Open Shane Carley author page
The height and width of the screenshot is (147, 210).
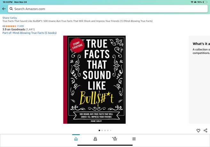click(10, 18)
